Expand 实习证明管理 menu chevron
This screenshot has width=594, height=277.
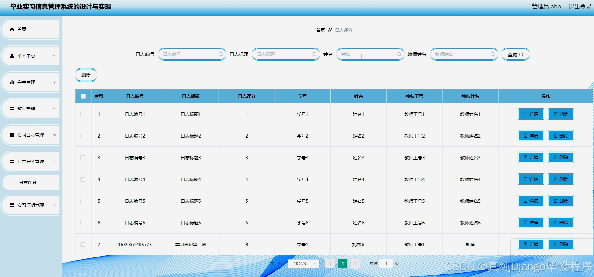[54, 205]
